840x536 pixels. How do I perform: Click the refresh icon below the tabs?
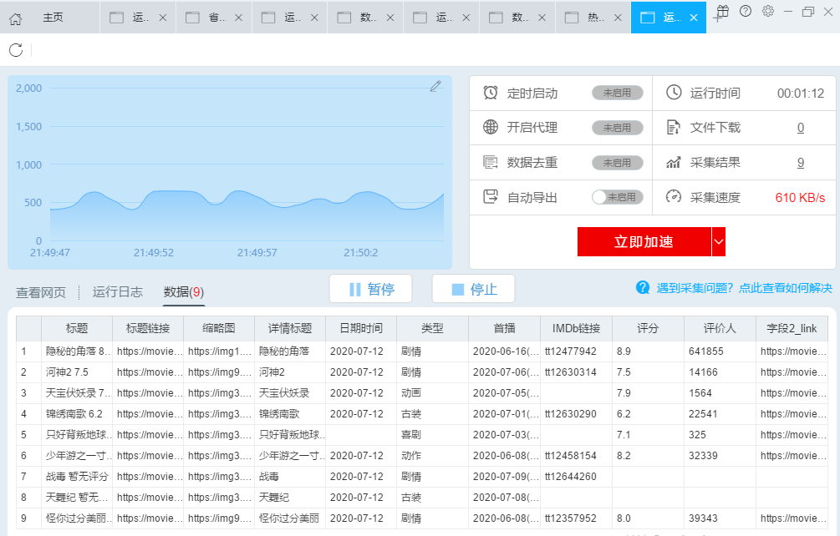click(x=16, y=50)
